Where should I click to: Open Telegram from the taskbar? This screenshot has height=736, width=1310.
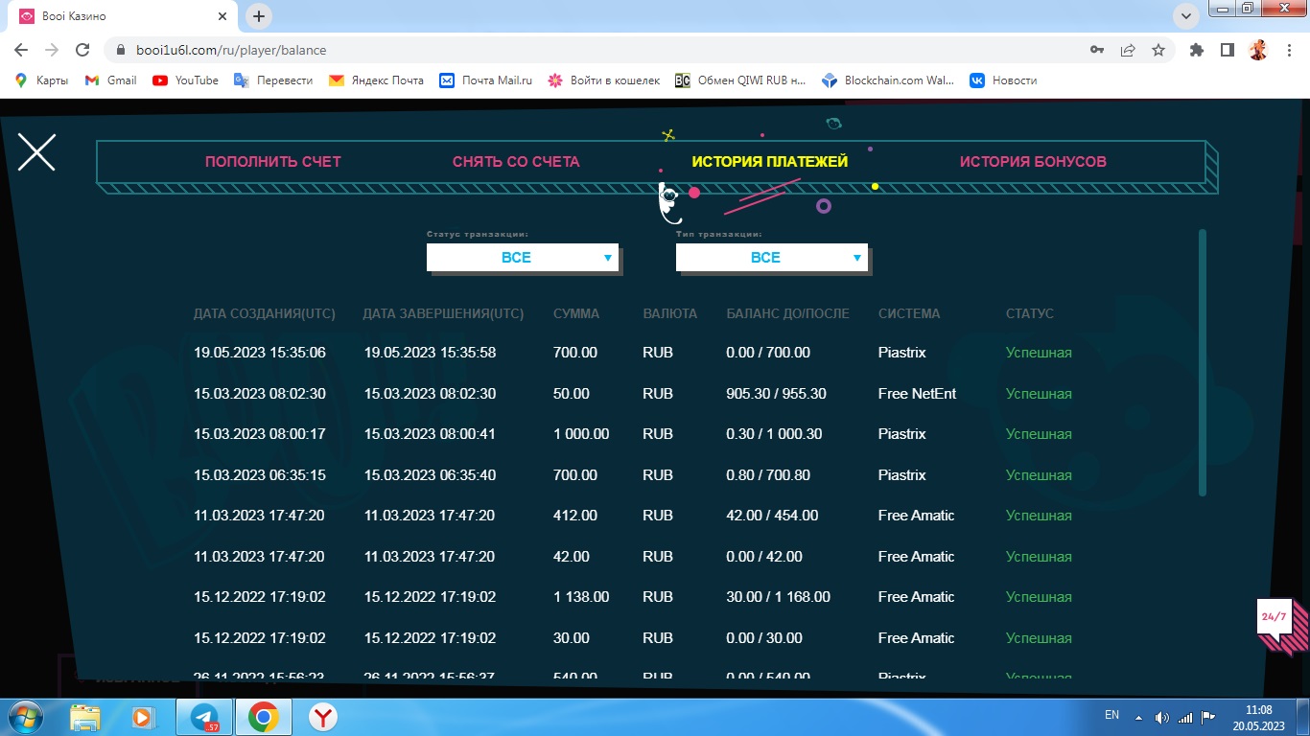(x=204, y=717)
